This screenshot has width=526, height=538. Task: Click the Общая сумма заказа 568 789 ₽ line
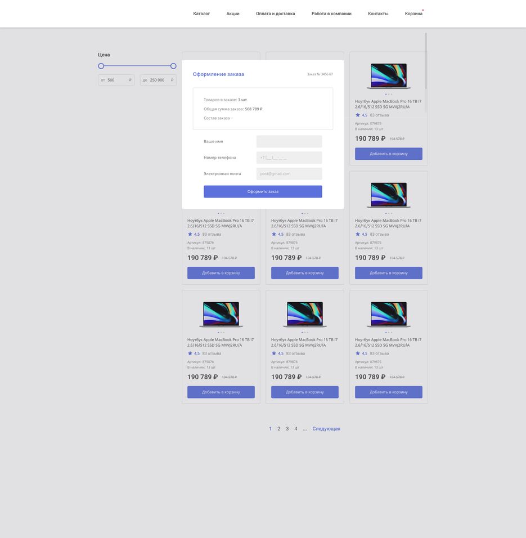point(233,109)
